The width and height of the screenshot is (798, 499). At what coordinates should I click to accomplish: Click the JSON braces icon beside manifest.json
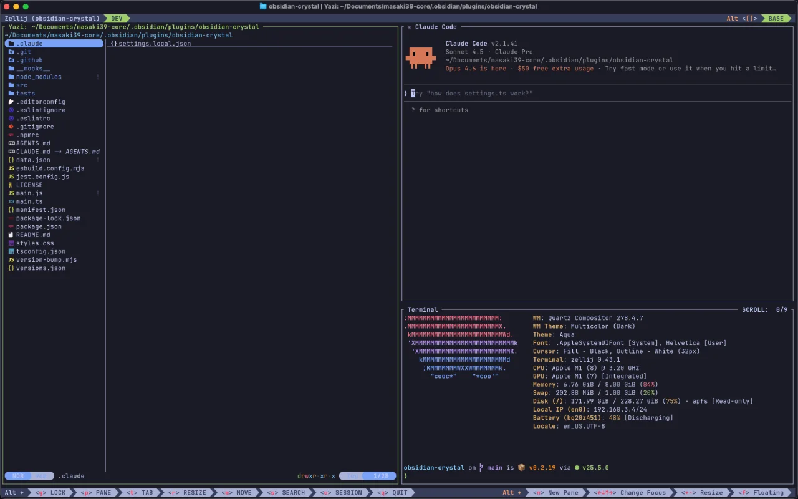pyautogui.click(x=11, y=210)
